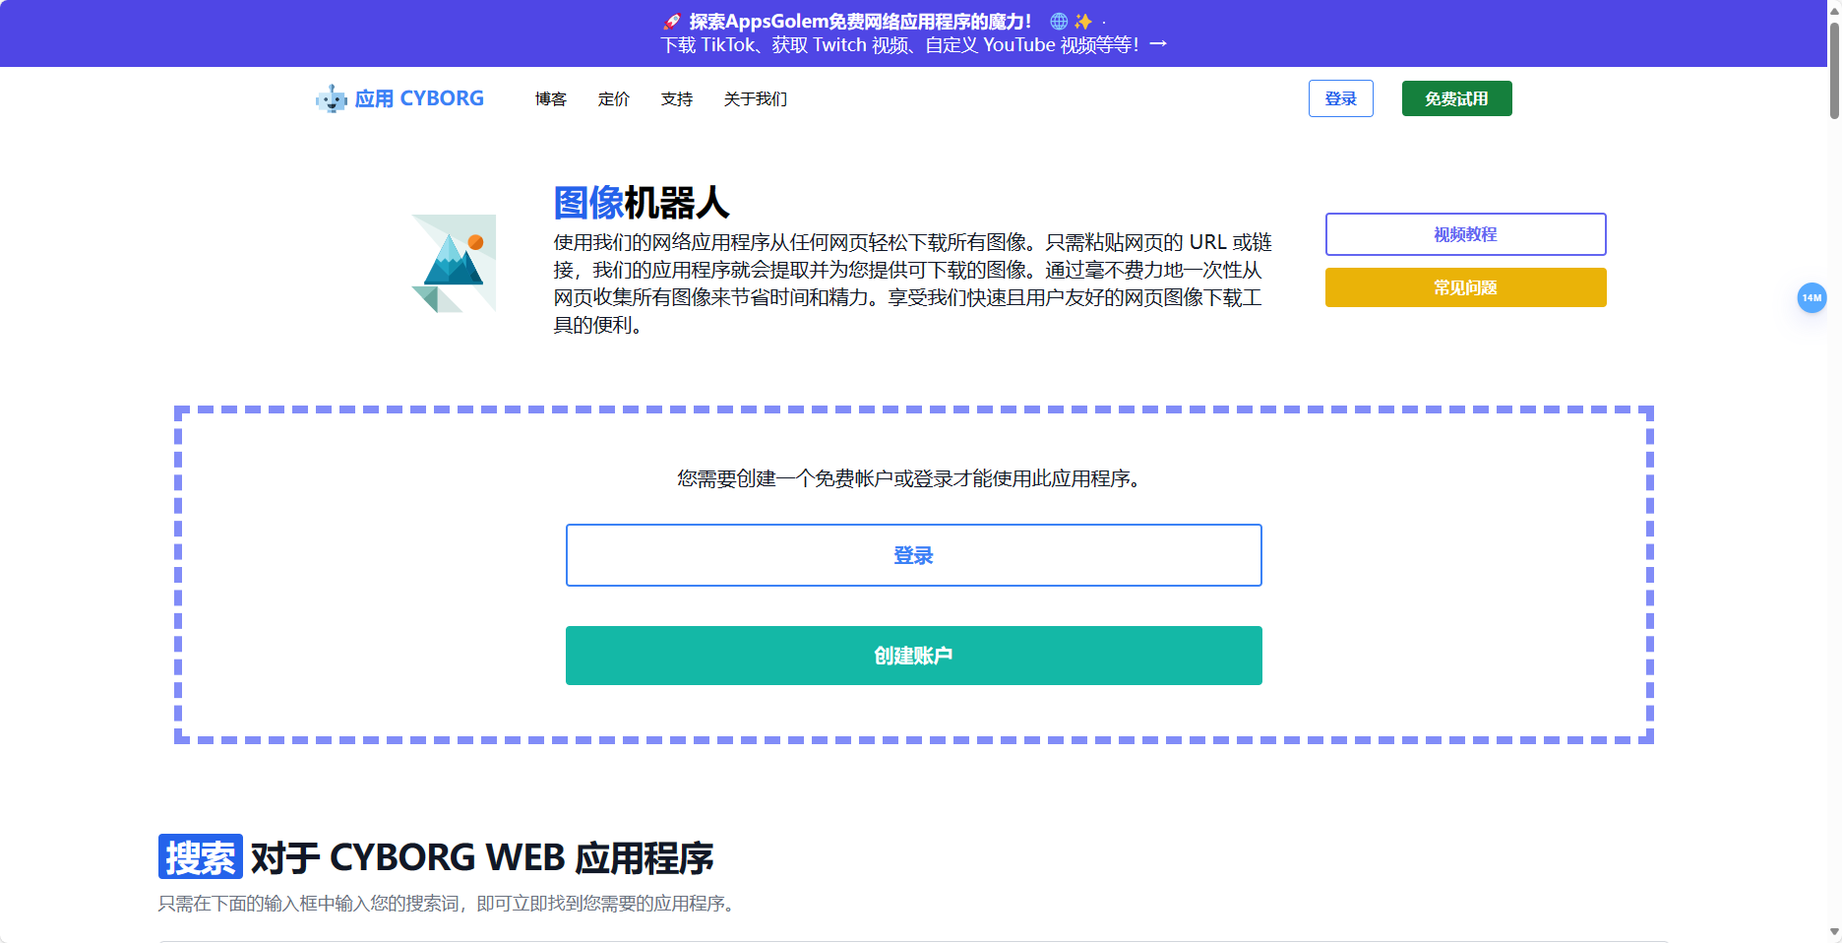The image size is (1842, 943).
Task: Open the 视频教程 video tutorial
Action: (1466, 234)
